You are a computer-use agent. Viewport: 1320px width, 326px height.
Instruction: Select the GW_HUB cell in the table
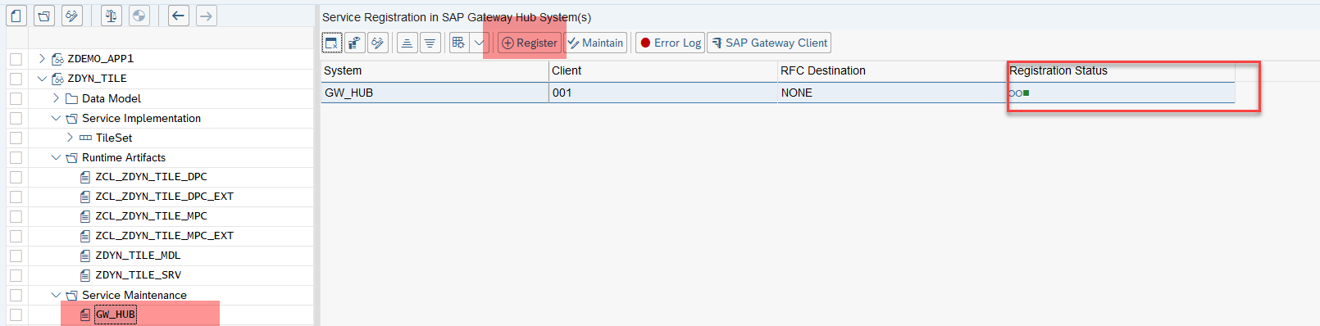[435, 93]
